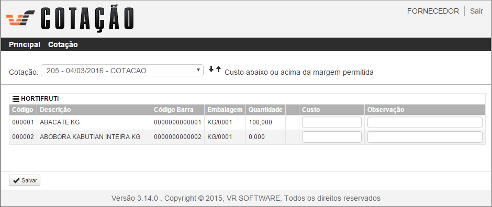Screen dimensions: 492x207
Task: Click the Custo column header
Action: (x=332, y=110)
